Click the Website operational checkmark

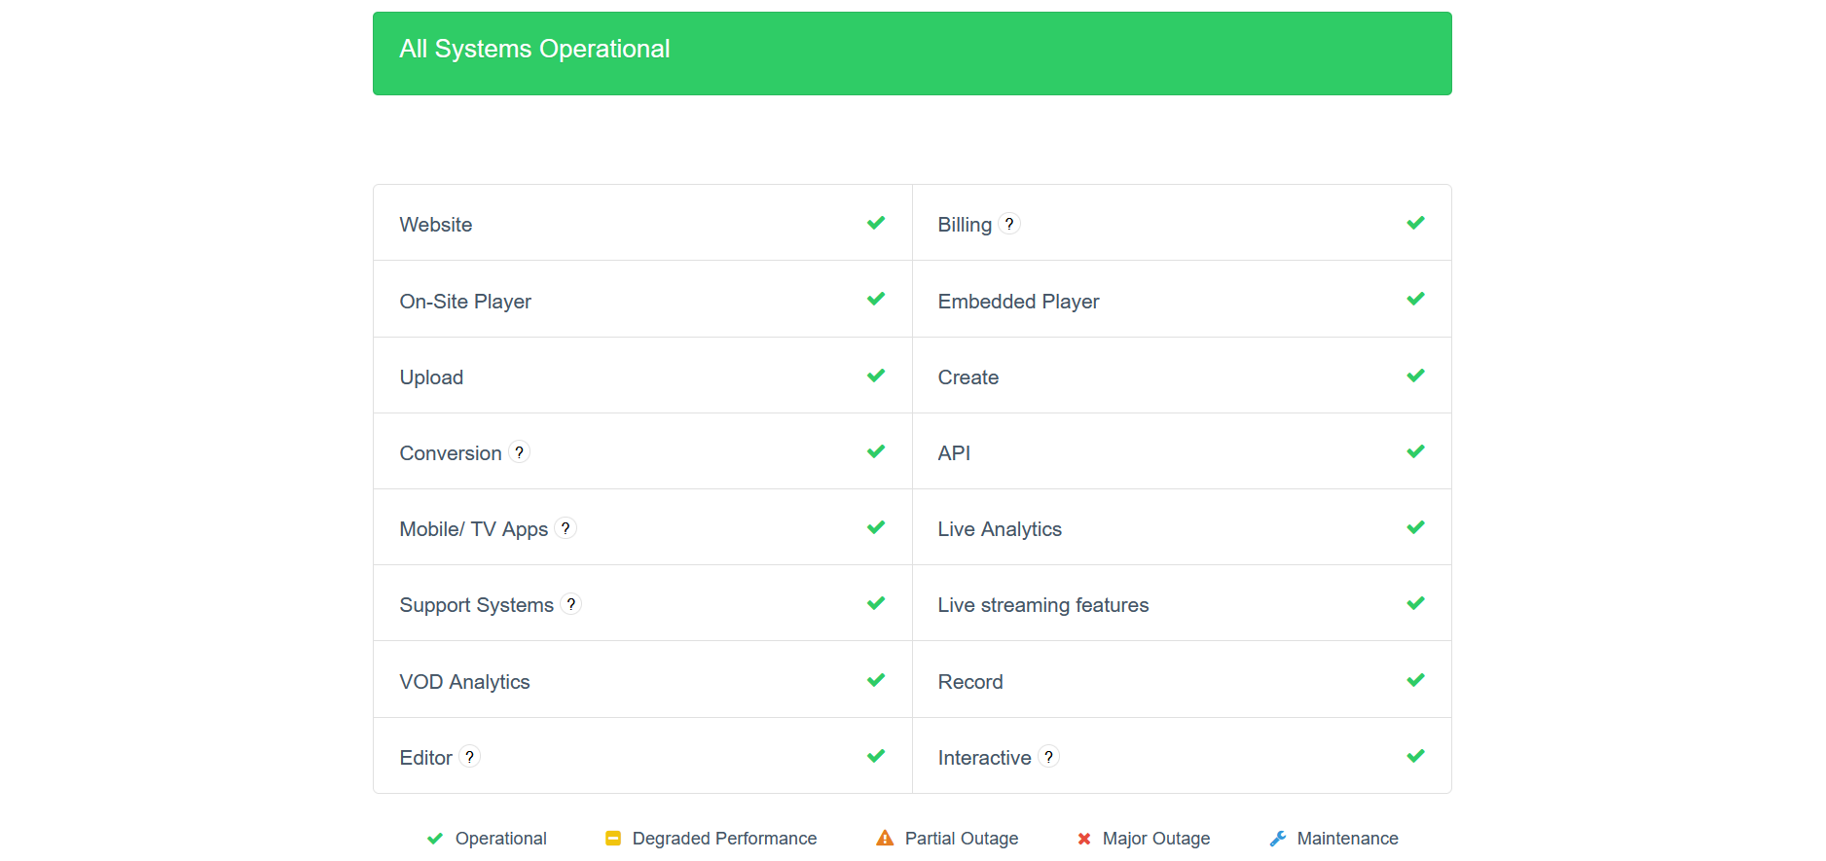(876, 223)
